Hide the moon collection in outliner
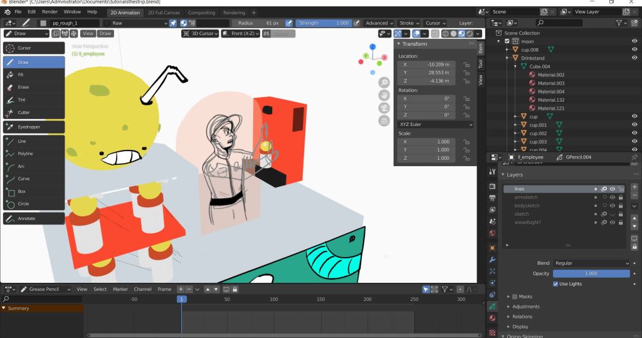 (x=634, y=41)
